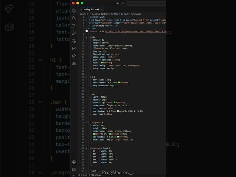Click the cube icon in background window
The image size is (236, 177).
(9, 27)
